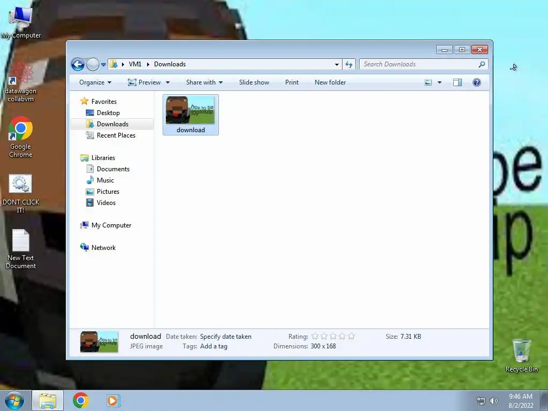The width and height of the screenshot is (548, 411).
Task: Open the Documents library
Action: click(113, 169)
